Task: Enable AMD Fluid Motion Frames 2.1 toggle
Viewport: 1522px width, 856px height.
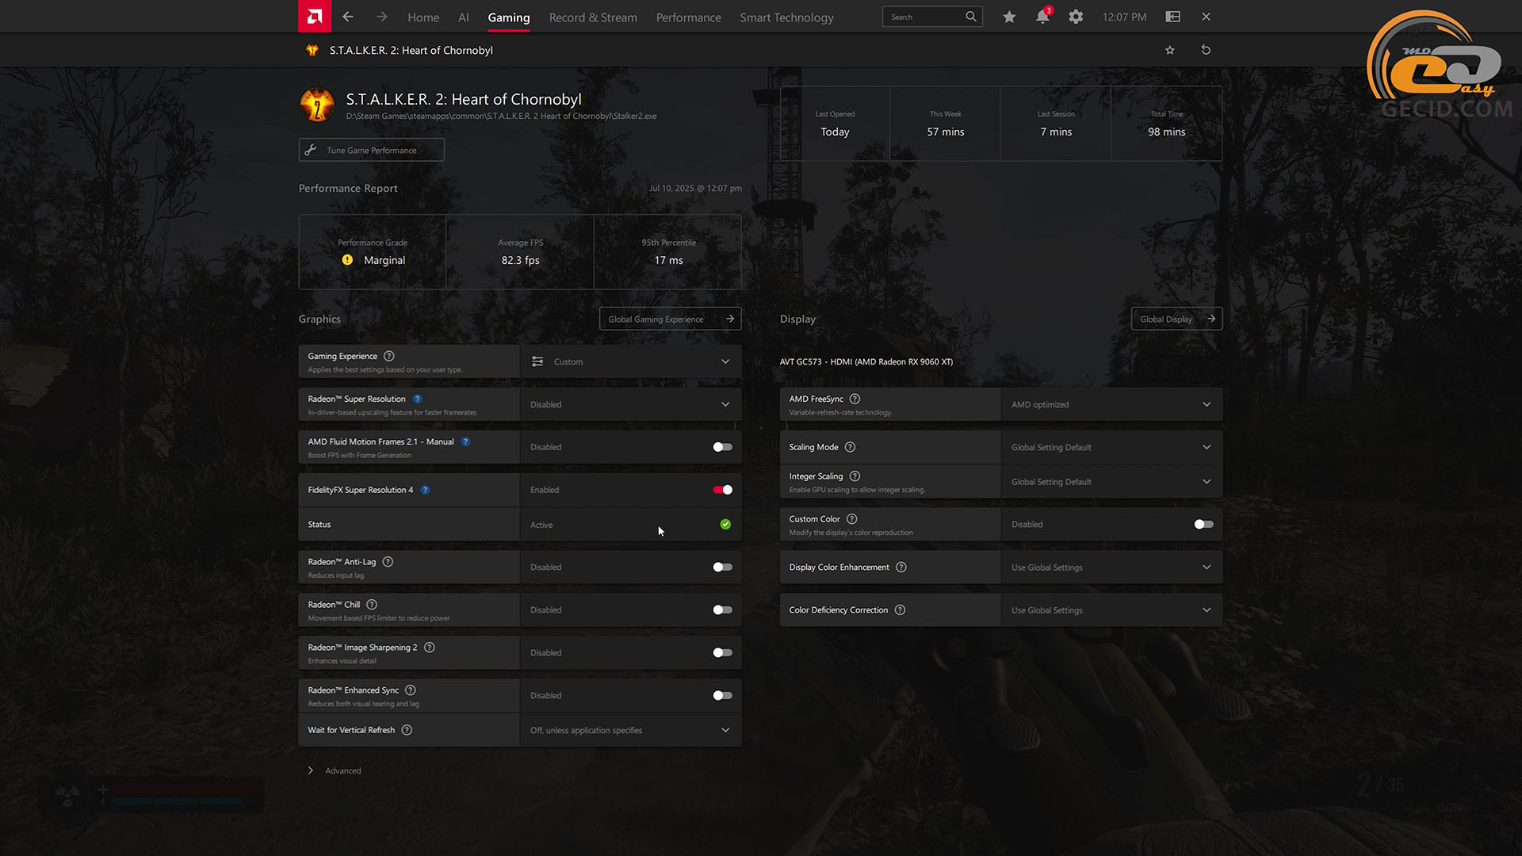Action: [x=722, y=447]
